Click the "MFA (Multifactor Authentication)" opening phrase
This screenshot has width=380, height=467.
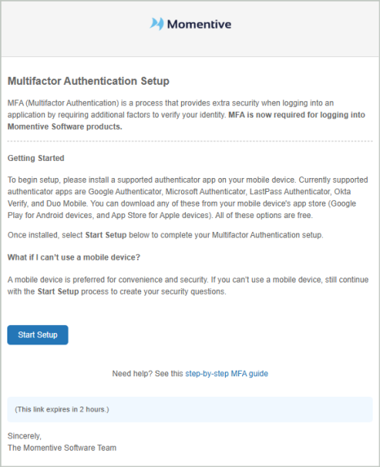(x=64, y=103)
